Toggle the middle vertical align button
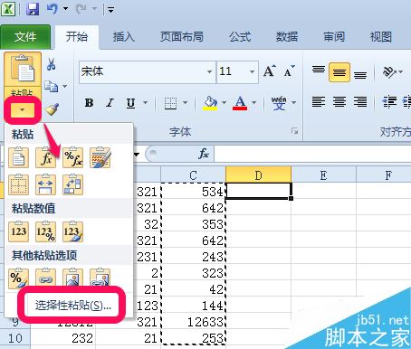The width and height of the screenshot is (411, 349). [x=339, y=72]
